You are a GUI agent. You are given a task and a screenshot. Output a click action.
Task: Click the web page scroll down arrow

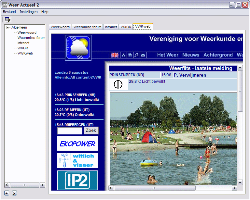(x=240, y=182)
